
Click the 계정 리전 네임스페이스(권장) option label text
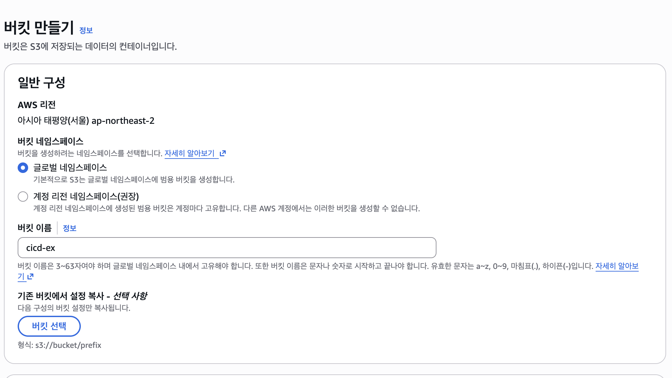[x=86, y=197]
